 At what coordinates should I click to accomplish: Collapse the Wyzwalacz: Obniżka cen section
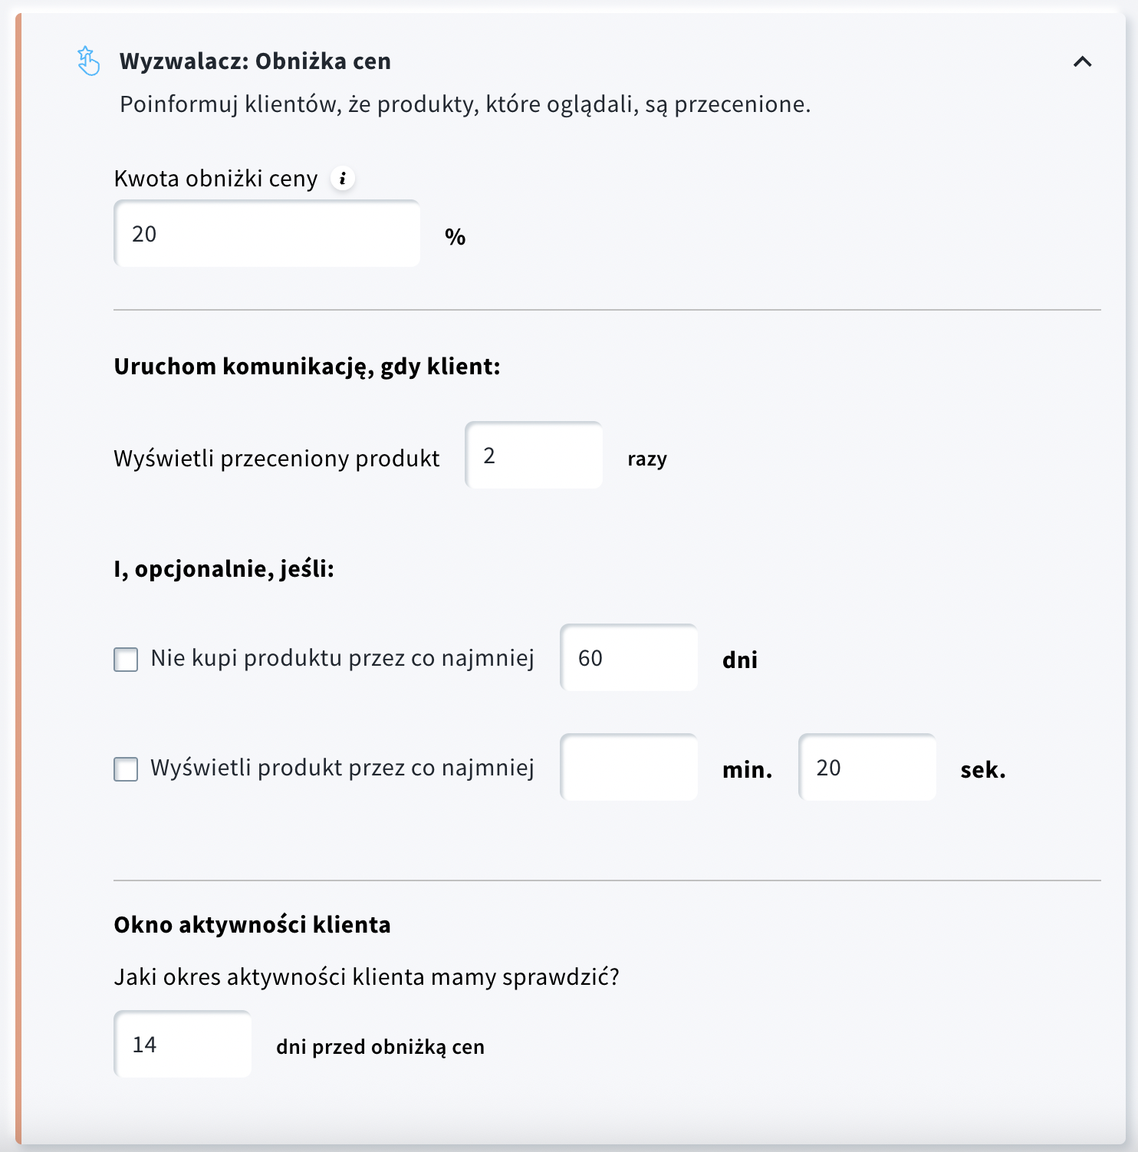click(x=1083, y=63)
